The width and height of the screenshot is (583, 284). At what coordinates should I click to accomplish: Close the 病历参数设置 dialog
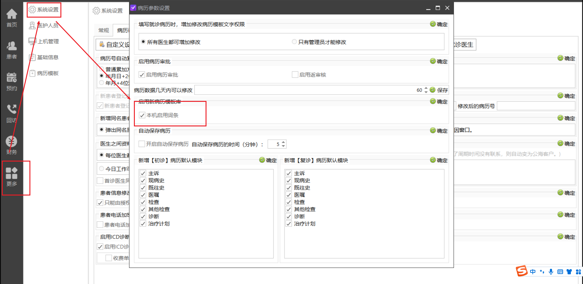pyautogui.click(x=447, y=8)
